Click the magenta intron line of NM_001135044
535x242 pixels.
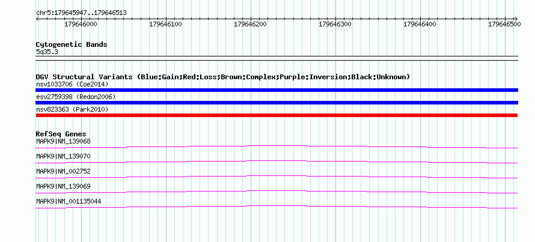[277, 207]
